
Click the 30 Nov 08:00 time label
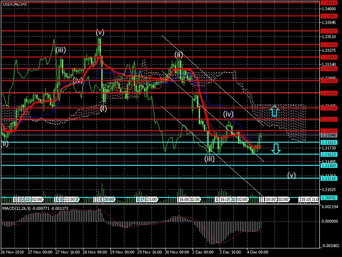point(177,252)
